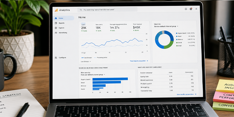Click the Direct bar in bar chart

click(x=107, y=82)
